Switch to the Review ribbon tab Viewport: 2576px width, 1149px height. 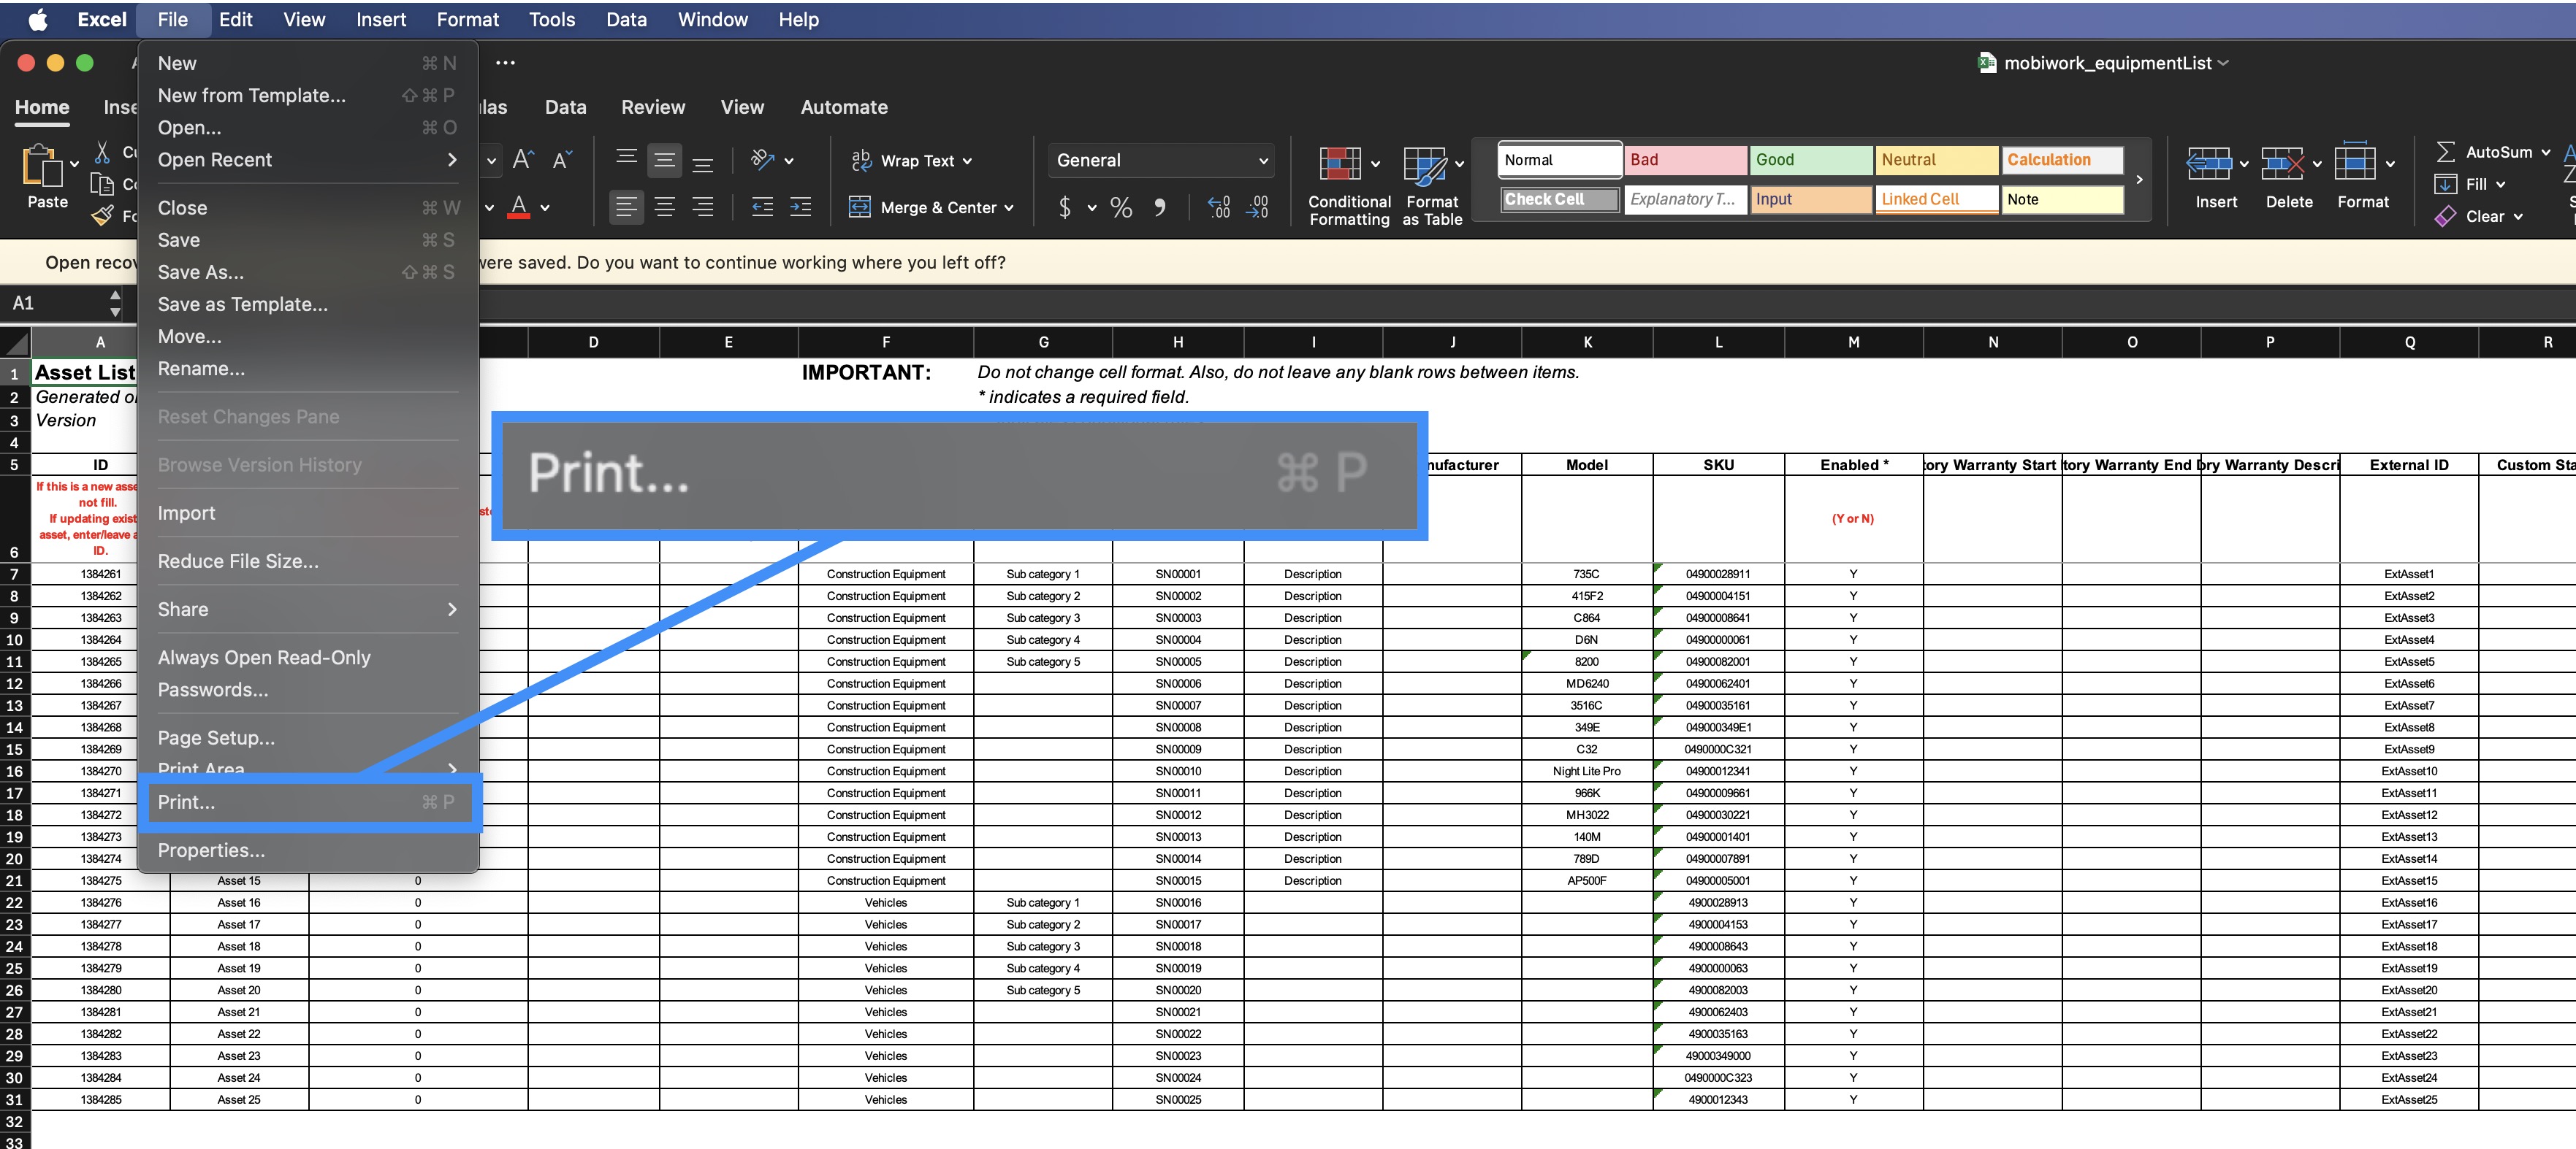[652, 107]
